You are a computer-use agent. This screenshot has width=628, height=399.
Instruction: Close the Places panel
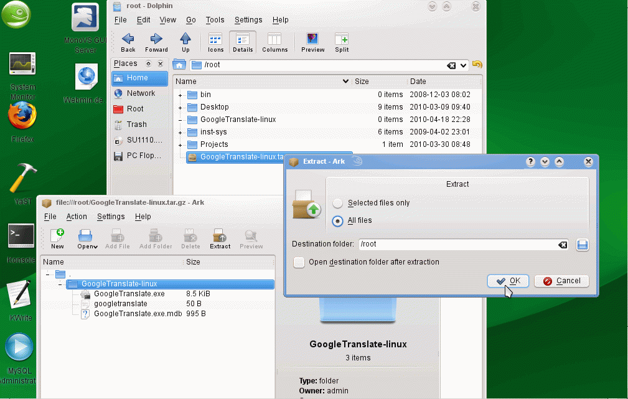click(x=160, y=64)
